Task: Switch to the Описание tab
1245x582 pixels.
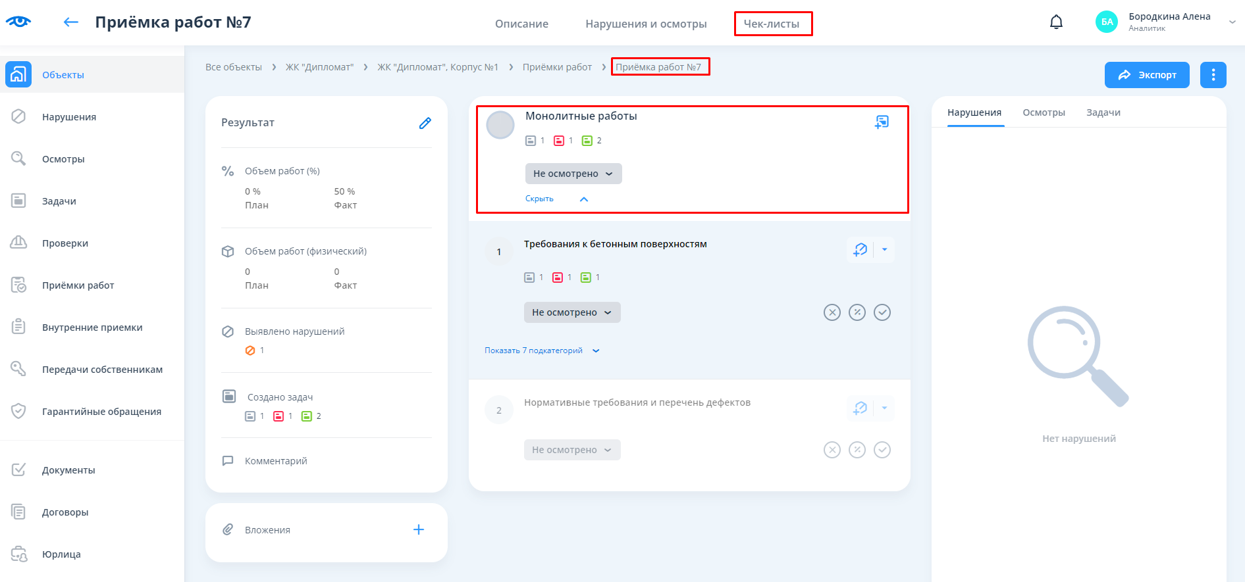Action: 521,24
